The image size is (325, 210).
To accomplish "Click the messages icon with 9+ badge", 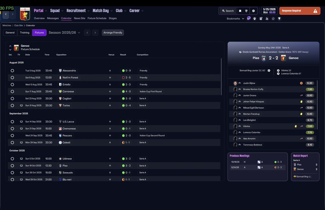I will (x=249, y=18).
